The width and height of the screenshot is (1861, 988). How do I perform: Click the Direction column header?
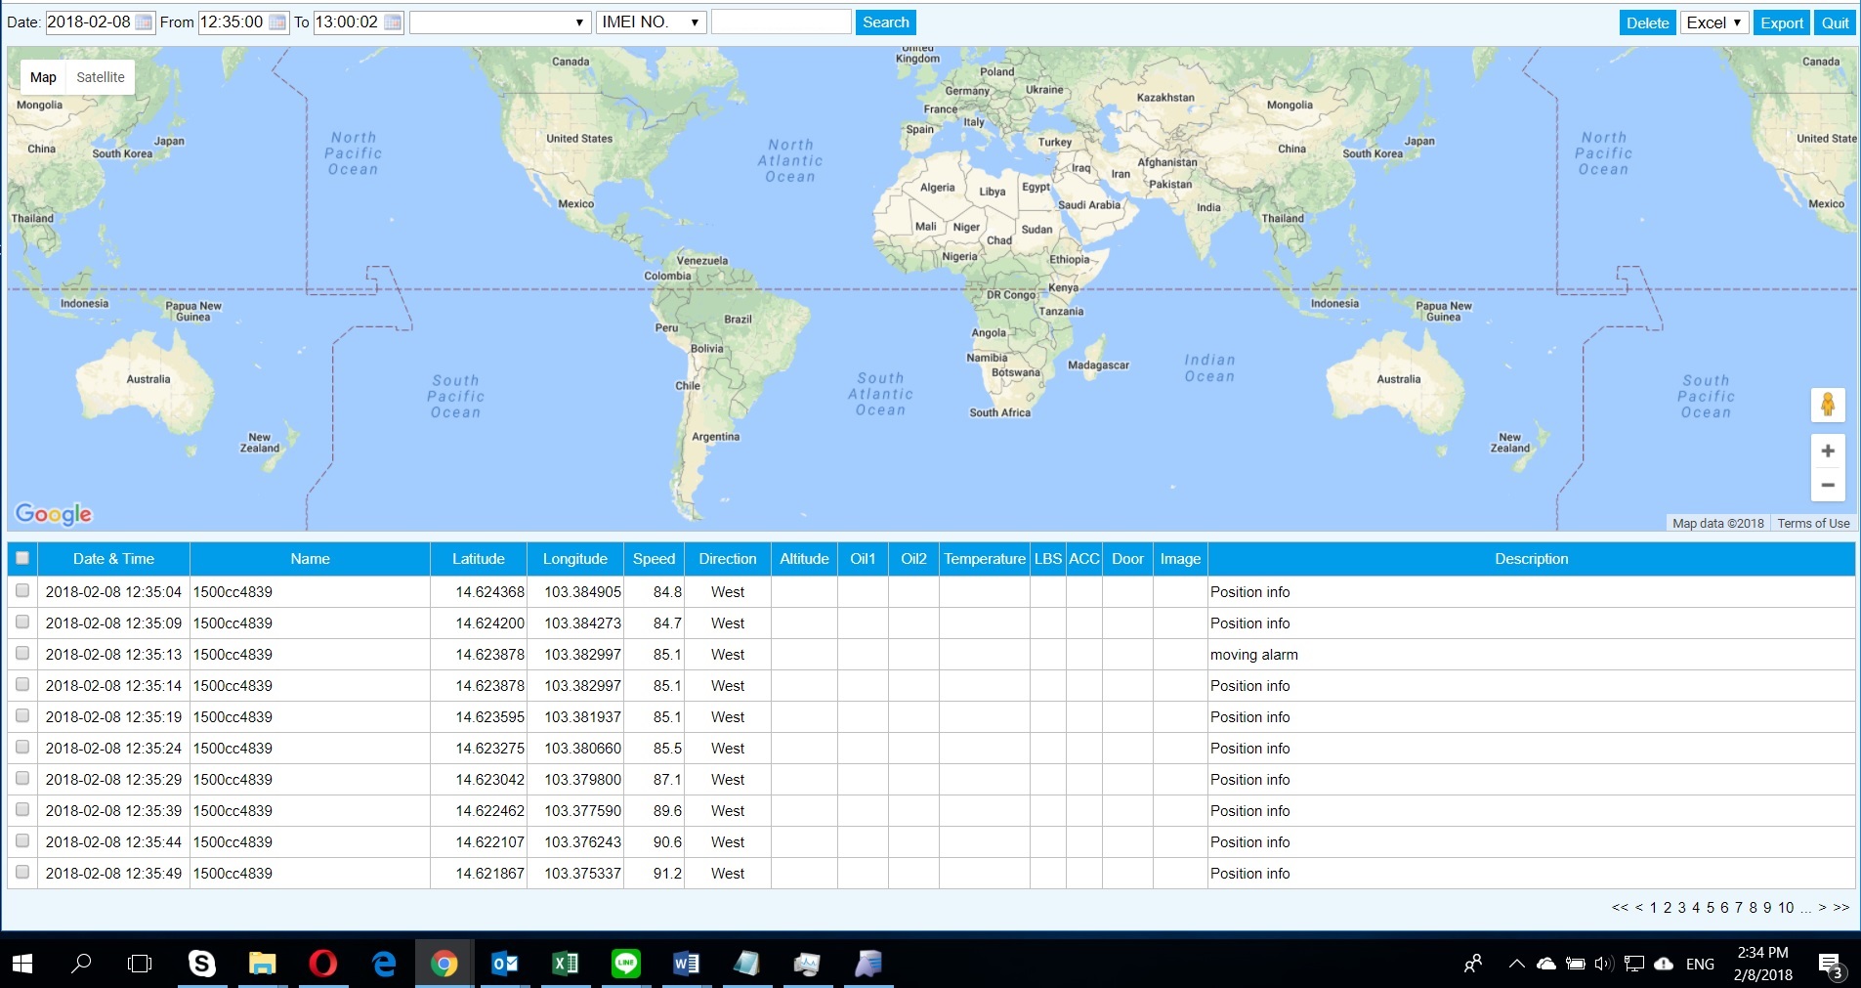(x=728, y=559)
